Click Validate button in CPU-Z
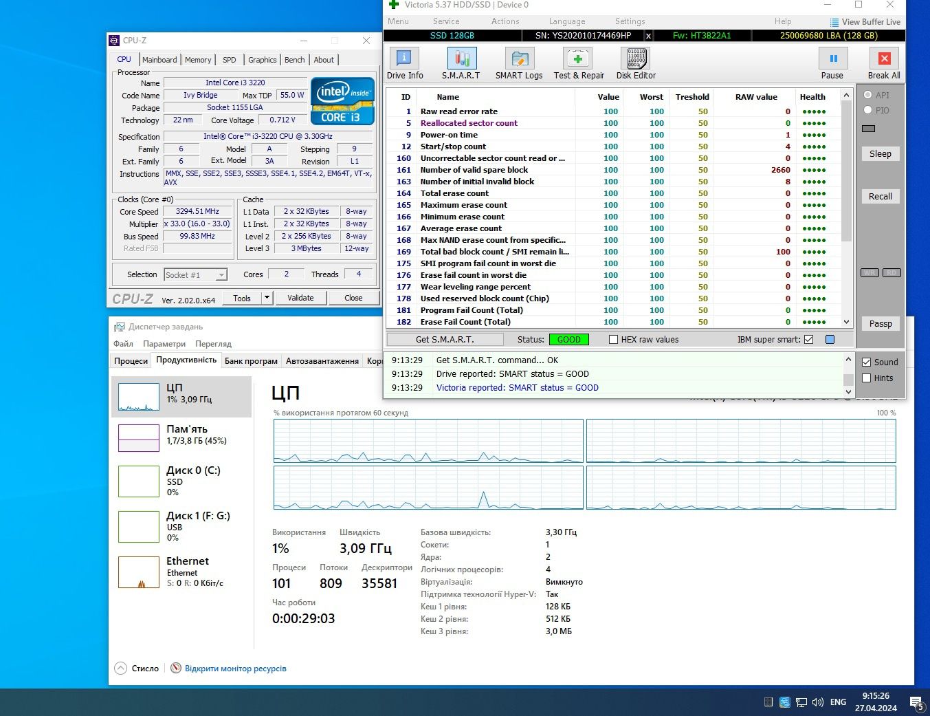This screenshot has width=930, height=716. pyautogui.click(x=300, y=298)
